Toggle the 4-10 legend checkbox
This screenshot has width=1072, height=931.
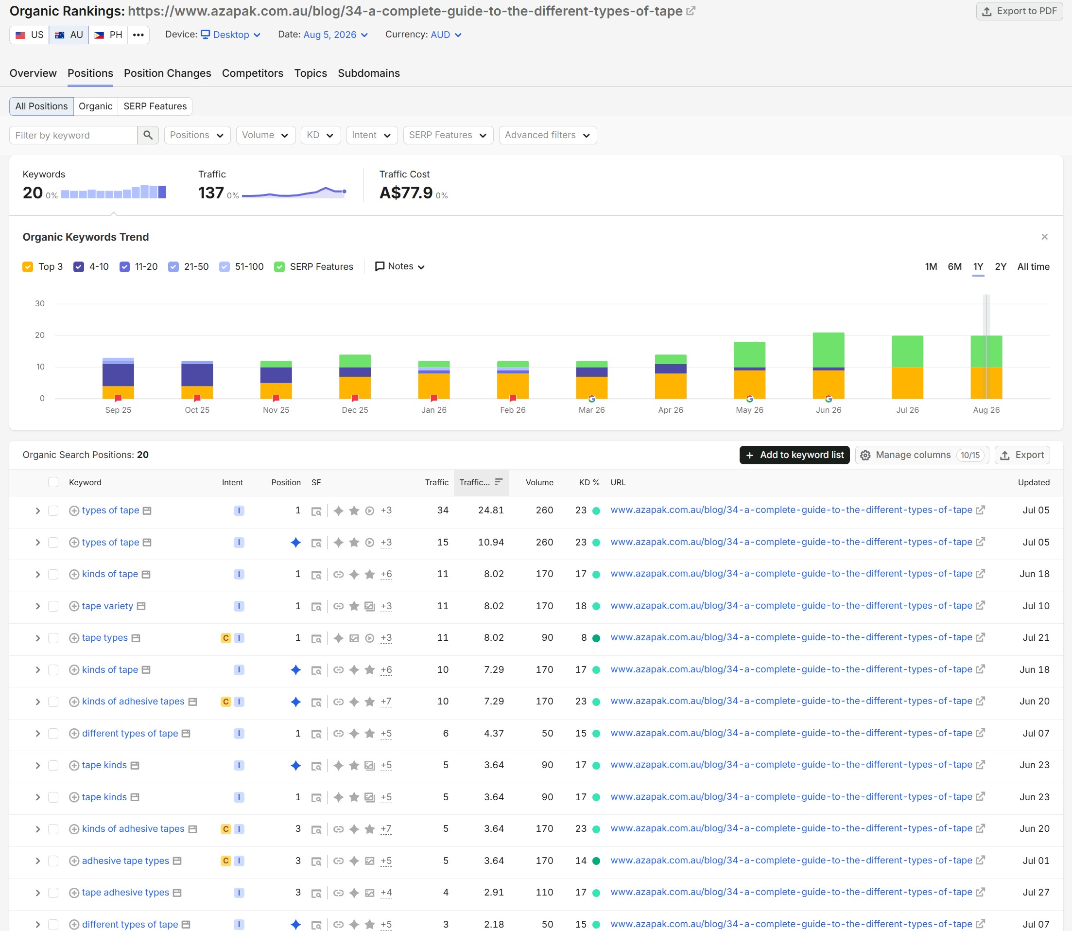tap(79, 267)
